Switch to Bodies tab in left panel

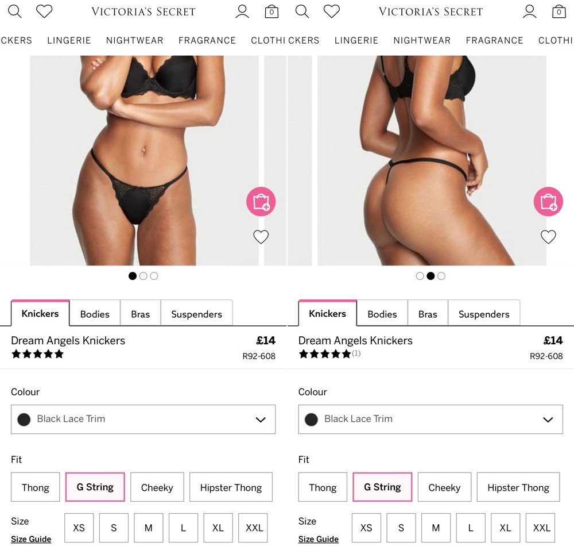point(95,314)
